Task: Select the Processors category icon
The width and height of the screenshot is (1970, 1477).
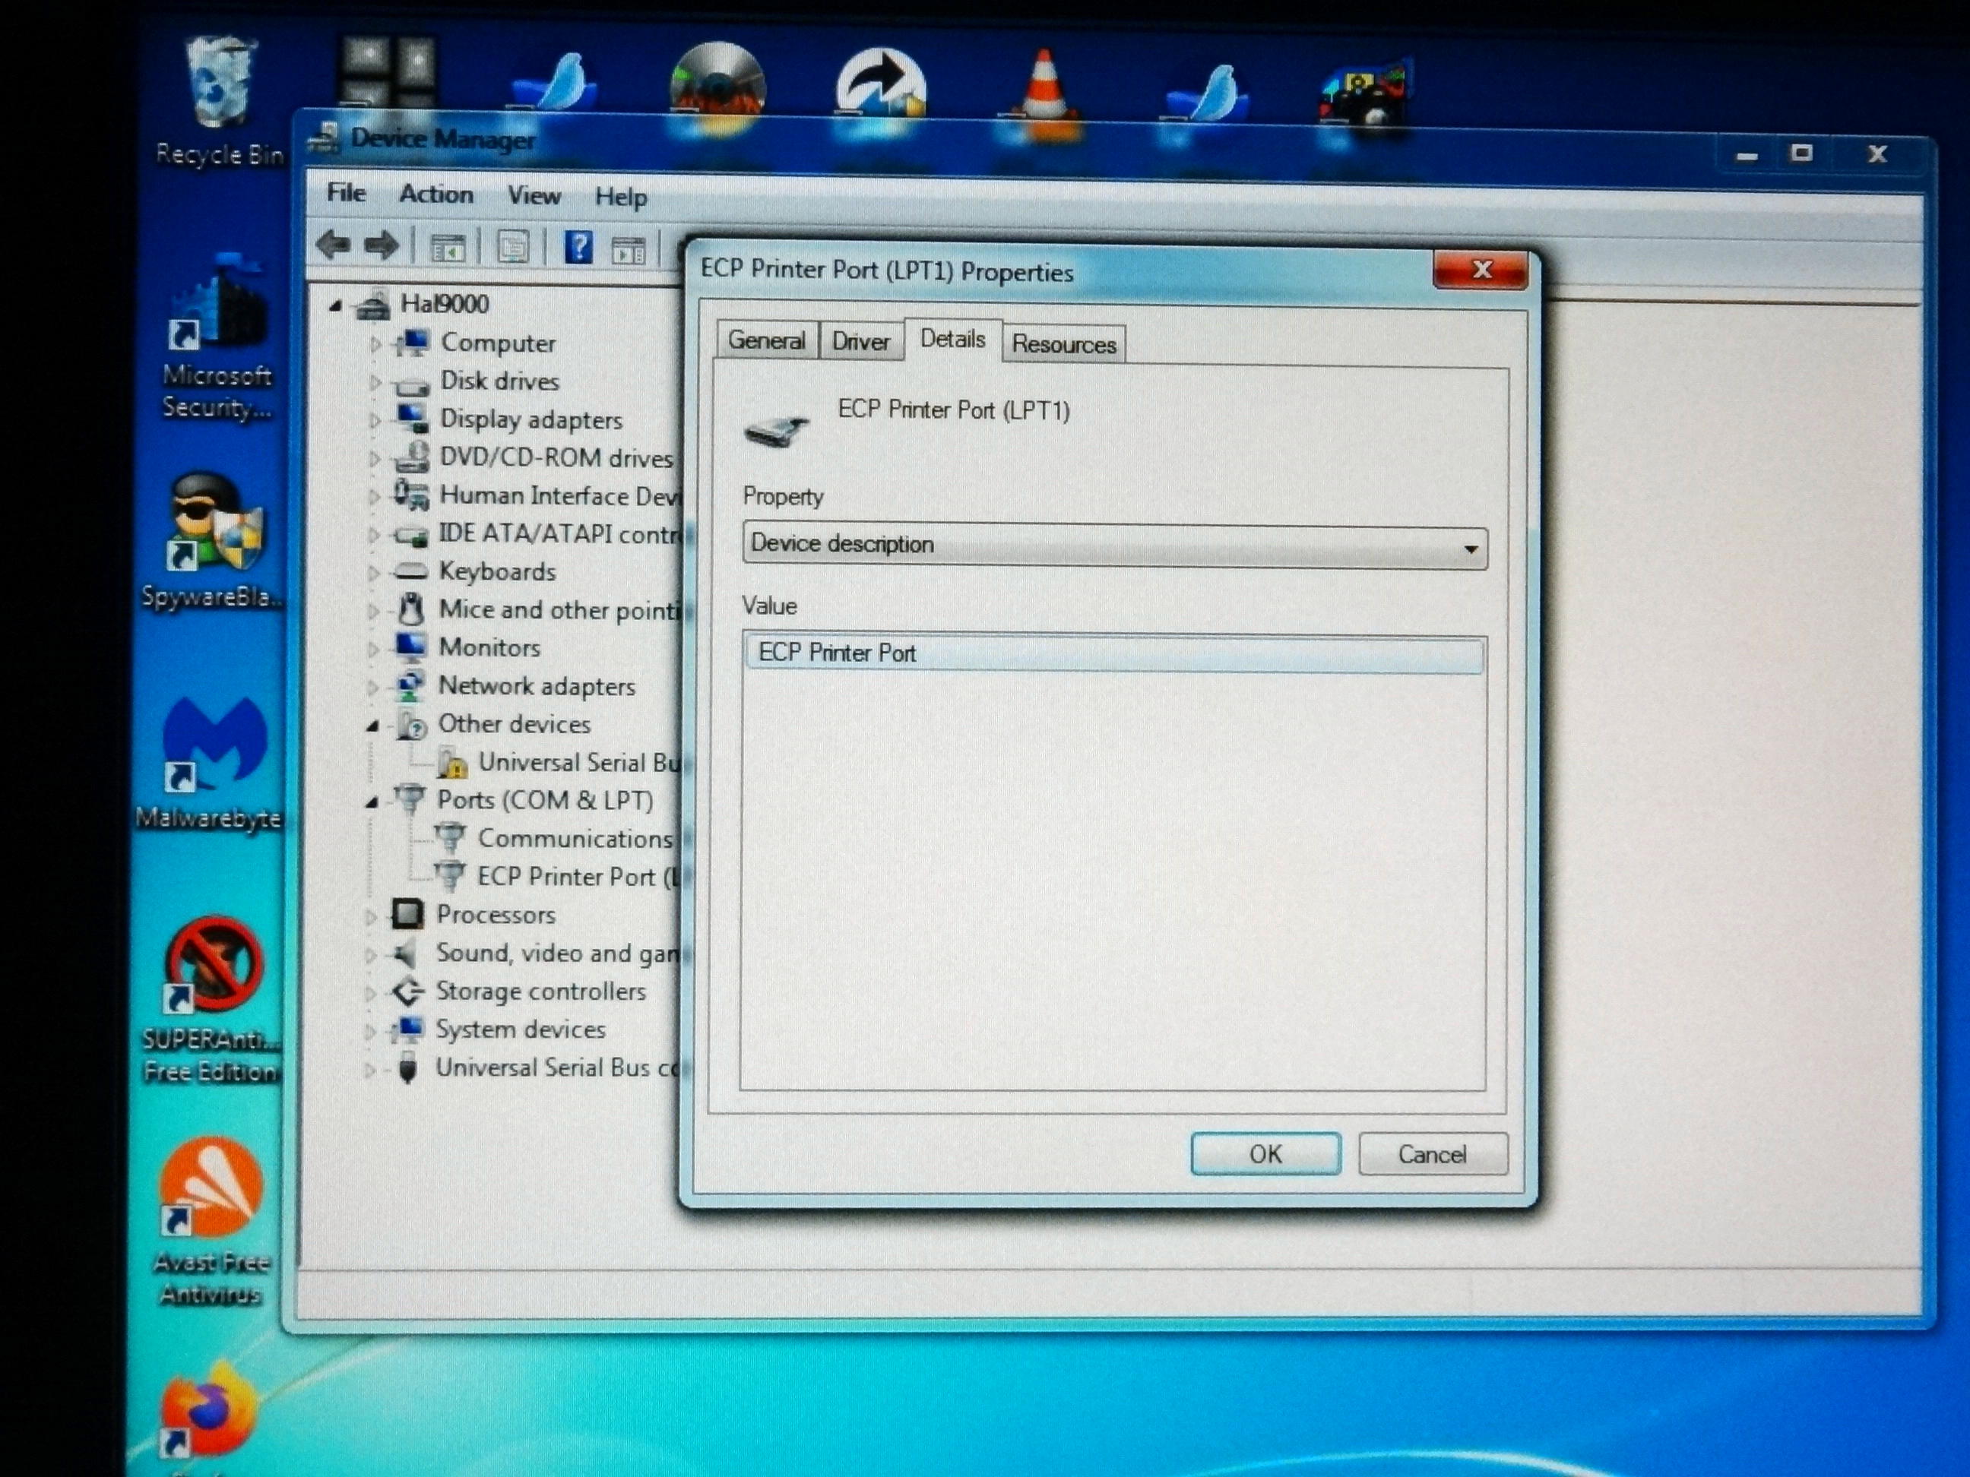Action: click(407, 913)
